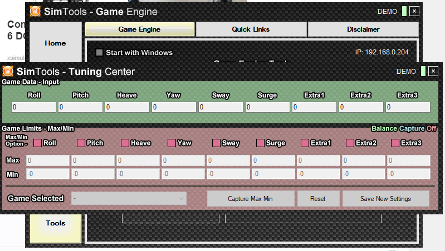Toggle the Surge Max/Min option checkbox

pos(260,143)
